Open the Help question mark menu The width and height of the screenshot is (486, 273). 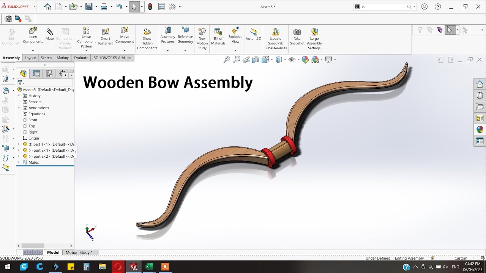coord(438,6)
